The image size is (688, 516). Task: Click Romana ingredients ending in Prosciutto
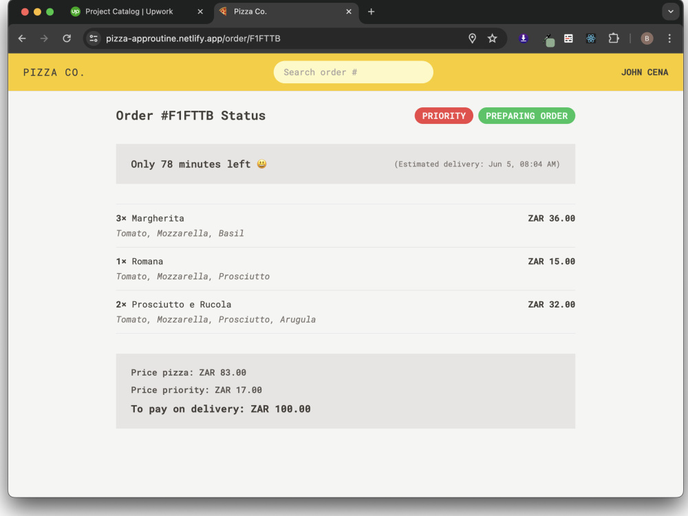point(193,277)
